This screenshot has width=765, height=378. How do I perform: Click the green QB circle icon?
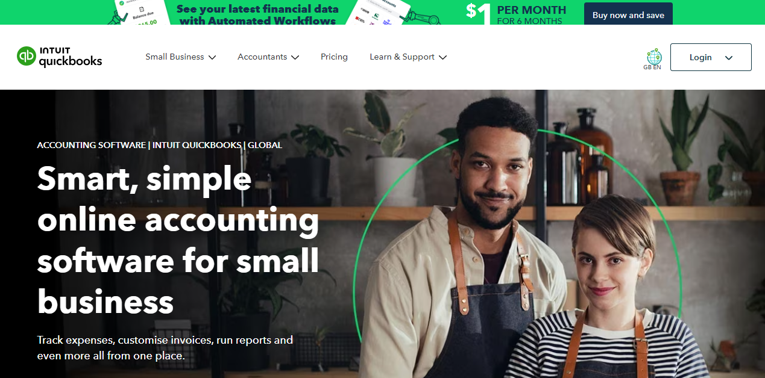click(27, 57)
